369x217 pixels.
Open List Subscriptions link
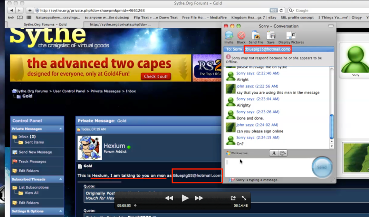34,187
